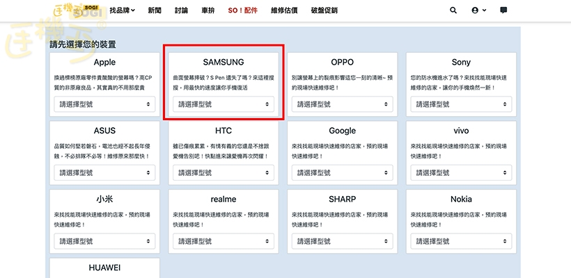Viewport: 571px width, 278px height.
Task: Select the 車拚 navigation item
Action: pos(208,11)
